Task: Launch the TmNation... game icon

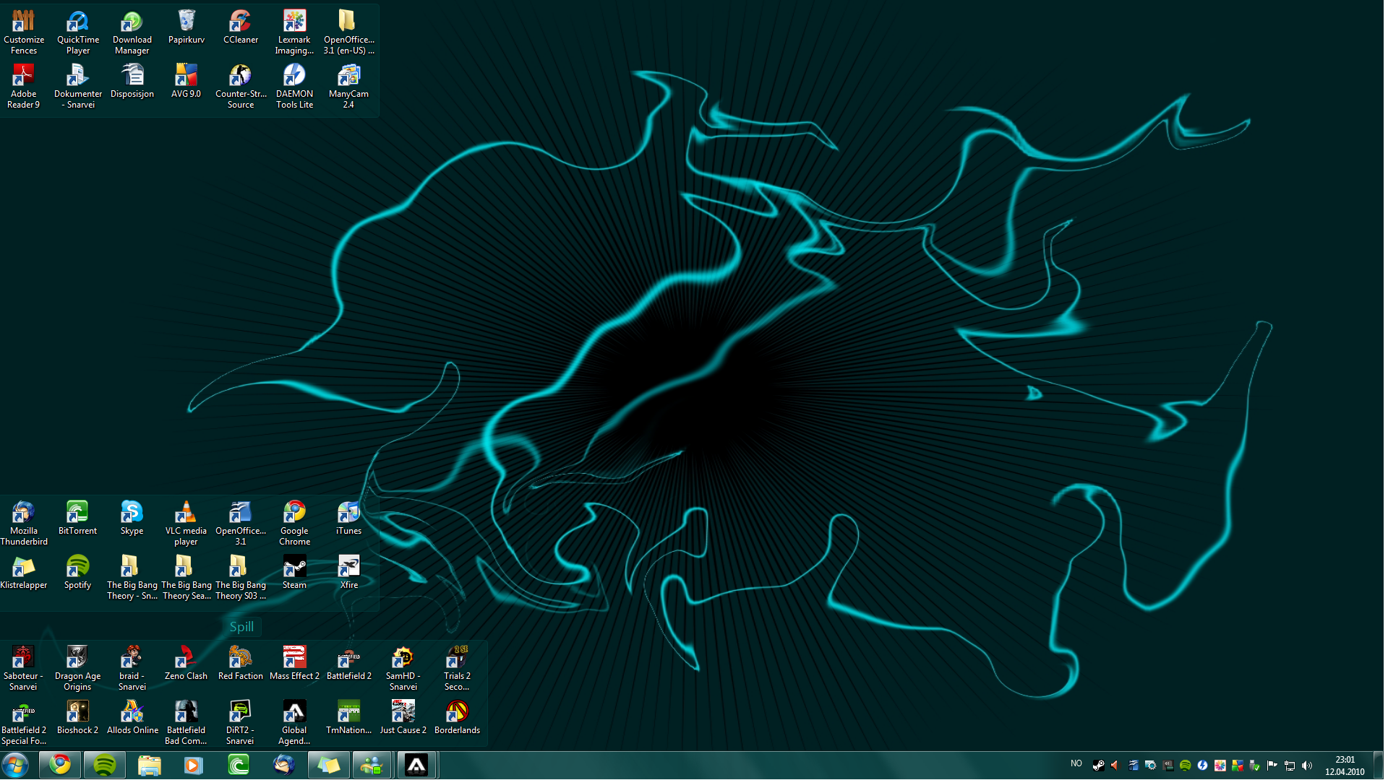Action: 348,718
